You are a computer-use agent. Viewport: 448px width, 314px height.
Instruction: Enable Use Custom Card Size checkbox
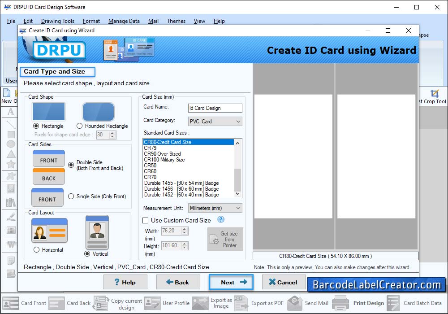coord(145,221)
